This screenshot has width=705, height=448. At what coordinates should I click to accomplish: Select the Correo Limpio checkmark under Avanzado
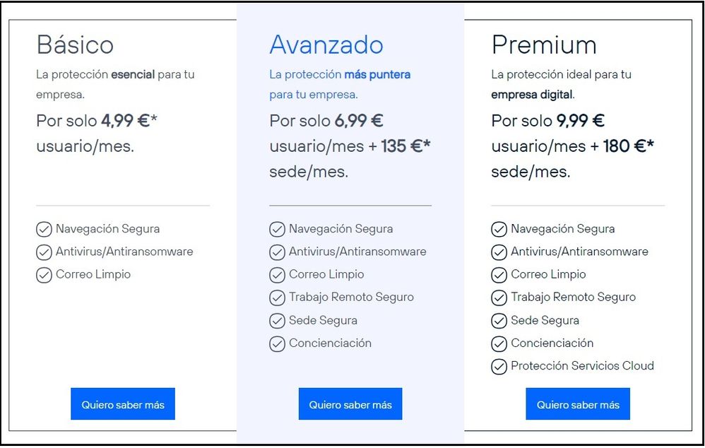[276, 275]
